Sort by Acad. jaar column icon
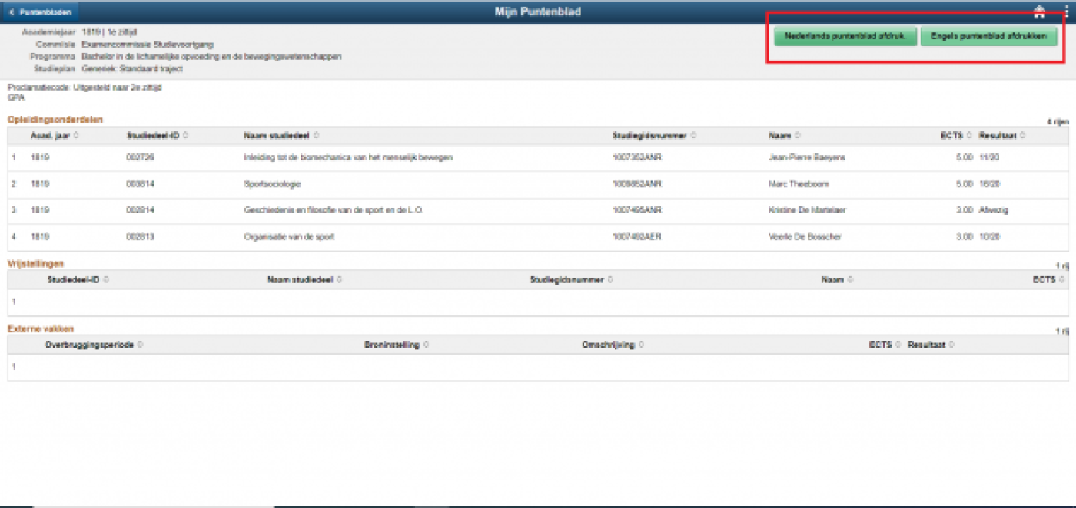Screen dimensions: 1076x508 (75, 136)
